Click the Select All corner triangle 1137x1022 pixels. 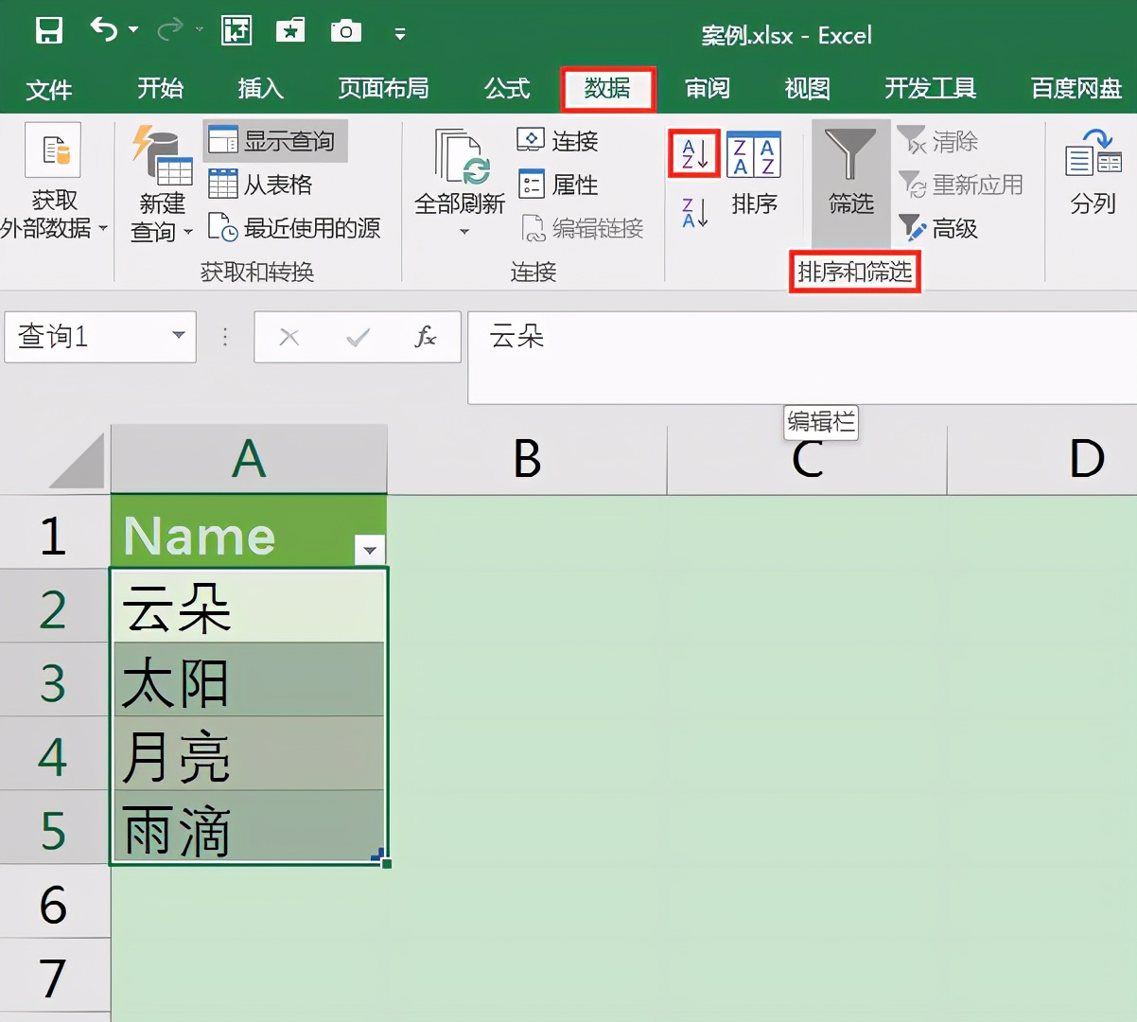(76, 461)
